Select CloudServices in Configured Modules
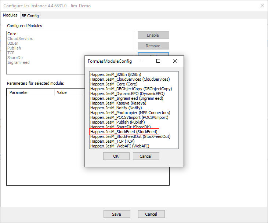The height and width of the screenshot is (223, 268). tap(20, 39)
